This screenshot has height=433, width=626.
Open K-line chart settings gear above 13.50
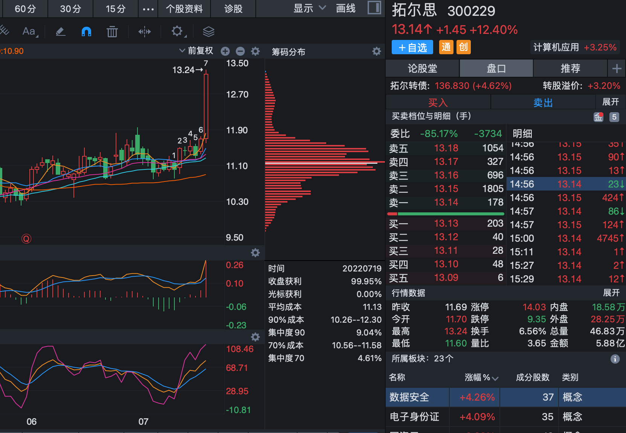pyautogui.click(x=255, y=52)
